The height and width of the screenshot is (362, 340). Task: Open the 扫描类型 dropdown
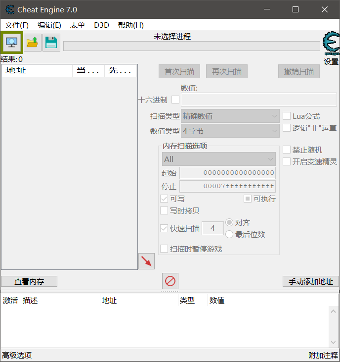click(230, 116)
